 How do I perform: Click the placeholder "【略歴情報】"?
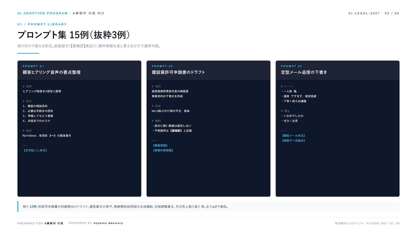pos(160,146)
